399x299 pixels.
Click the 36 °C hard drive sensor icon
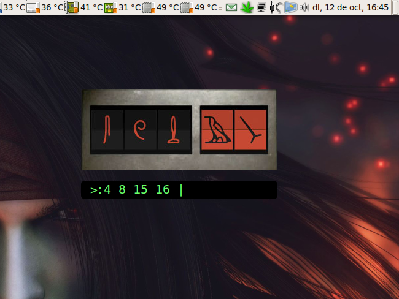33,8
